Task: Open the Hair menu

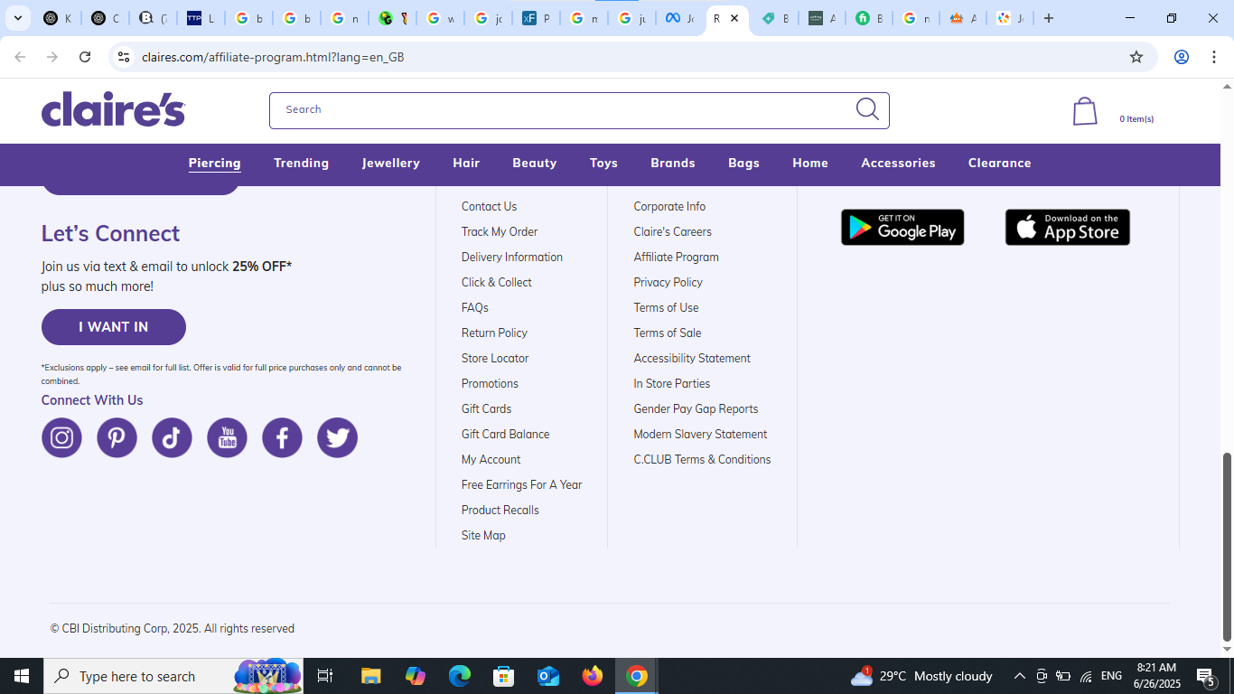Action: [466, 163]
